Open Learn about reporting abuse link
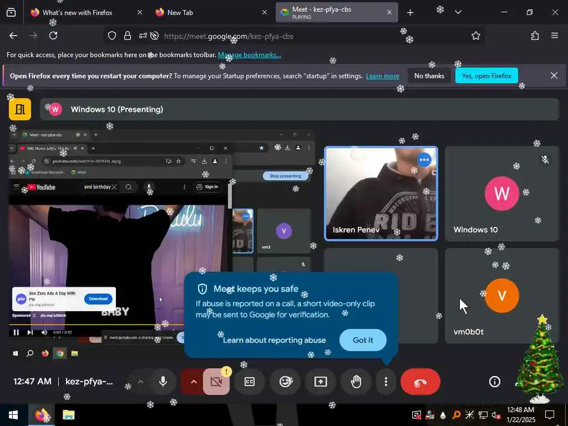 (x=274, y=340)
